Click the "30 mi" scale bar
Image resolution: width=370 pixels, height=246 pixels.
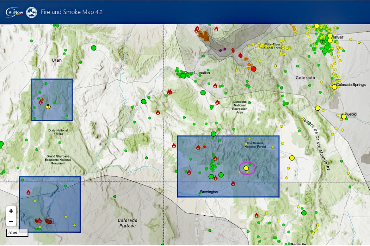[x=17, y=233]
